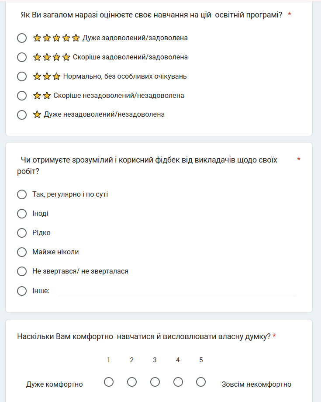The image size is (321, 402).
Task: Select two-star 'Скоріше незадоволений/незадоволена' radio button
Action: click(22, 96)
